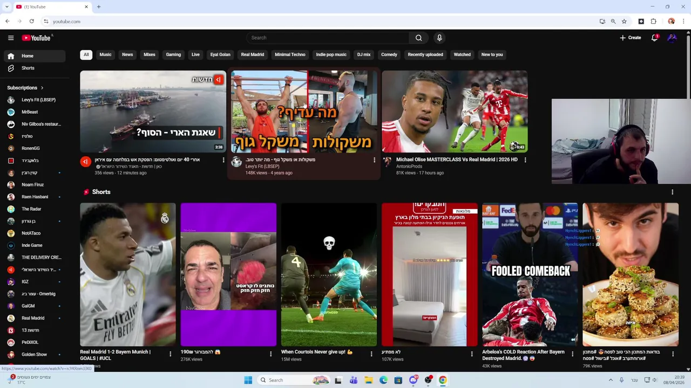Open more options for Levy's Fit video

point(374,160)
